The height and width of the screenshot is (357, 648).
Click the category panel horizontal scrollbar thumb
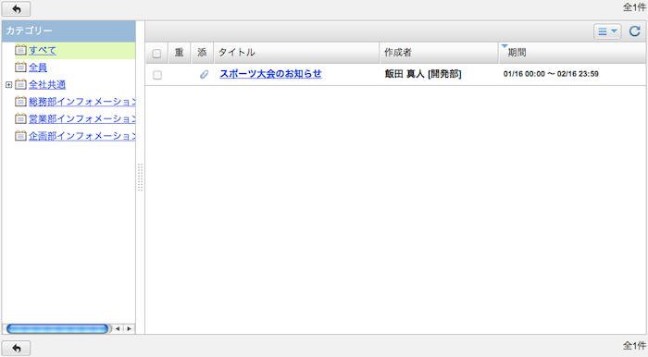click(x=57, y=328)
